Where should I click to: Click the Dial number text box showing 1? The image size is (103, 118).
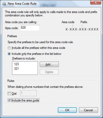click(28, 93)
